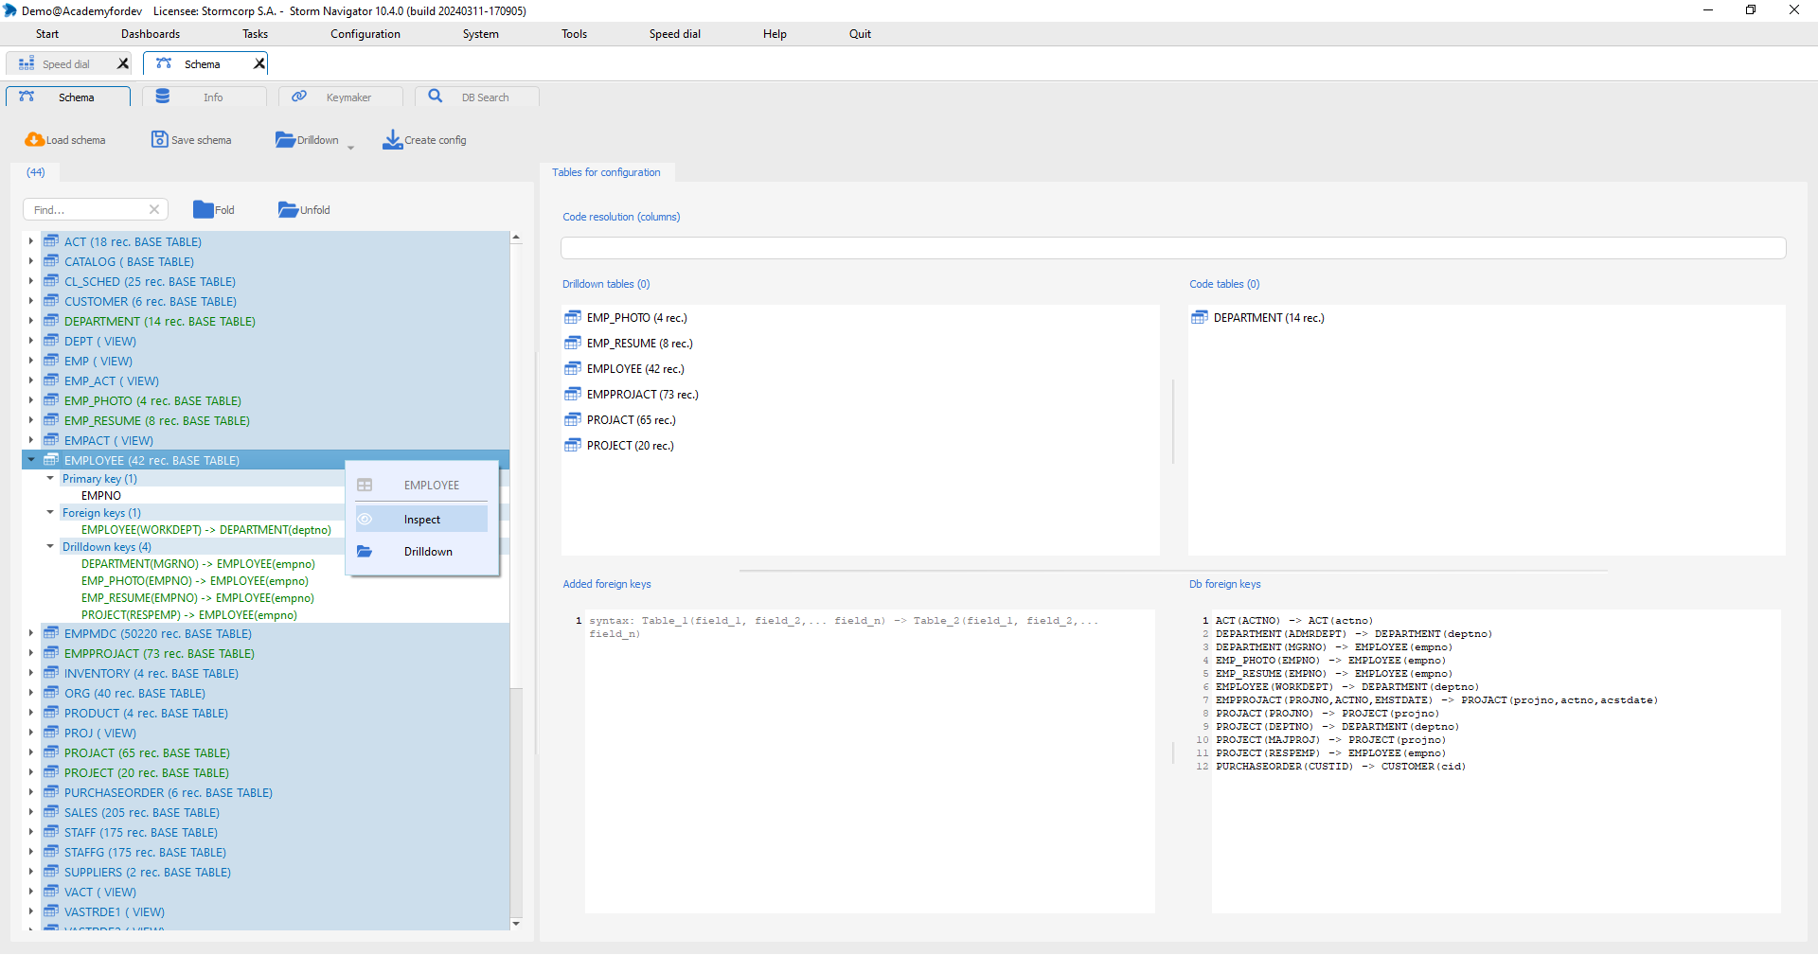Click table icon next to ACT
The image size is (1818, 955).
tap(51, 241)
